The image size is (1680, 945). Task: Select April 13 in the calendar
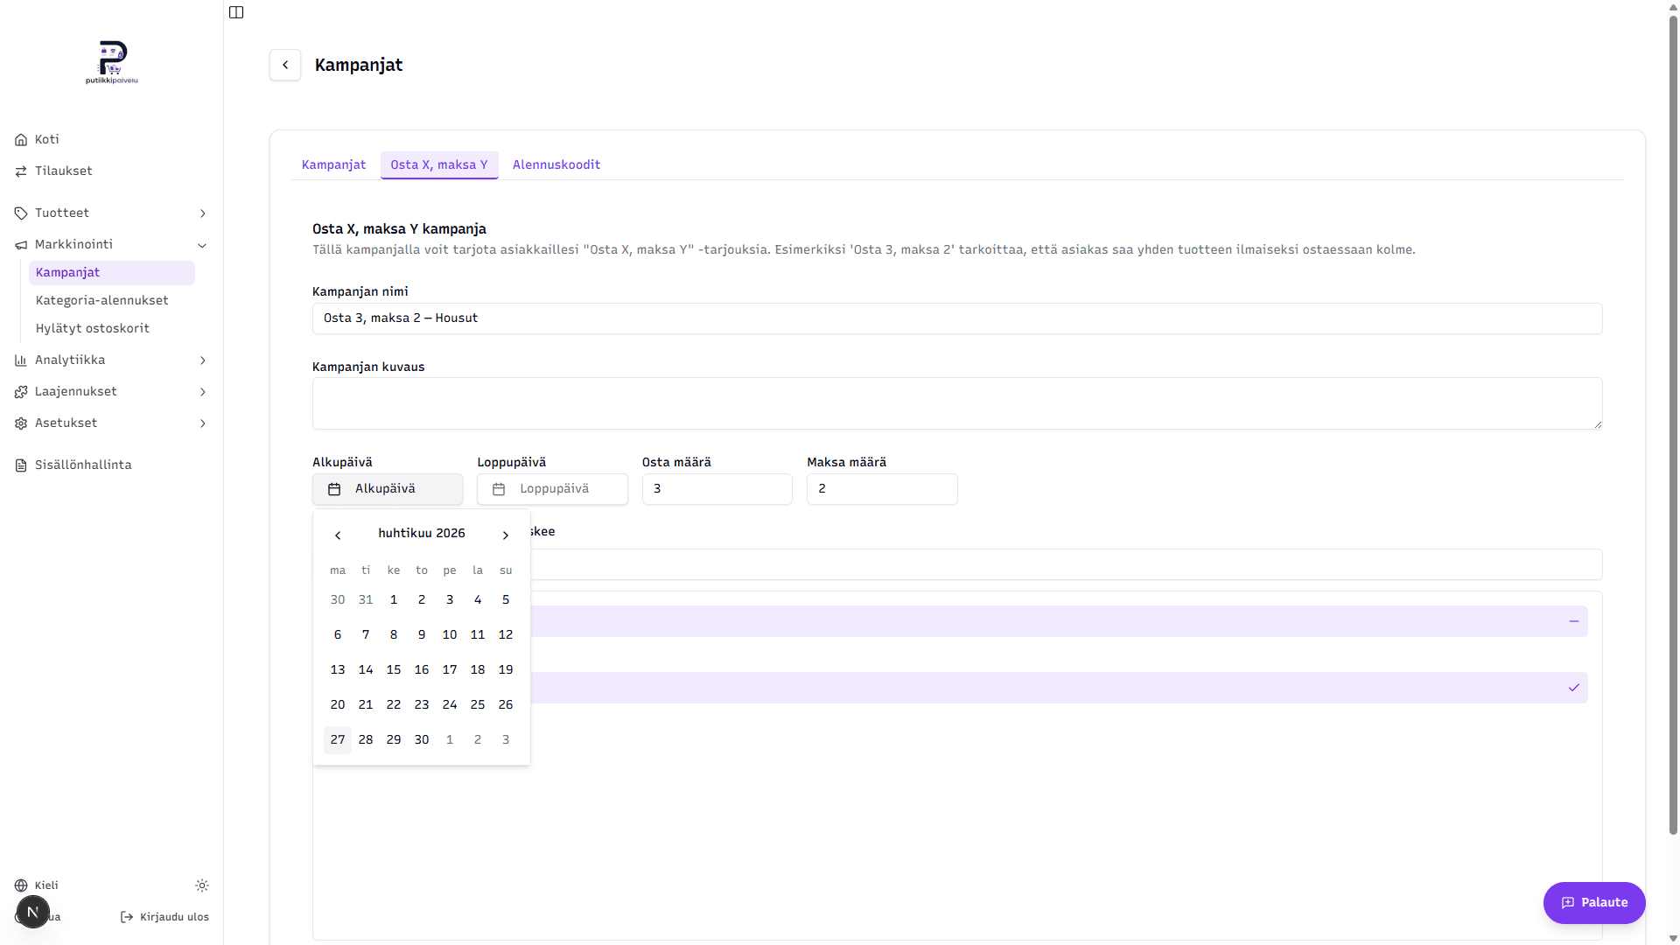pyautogui.click(x=338, y=670)
